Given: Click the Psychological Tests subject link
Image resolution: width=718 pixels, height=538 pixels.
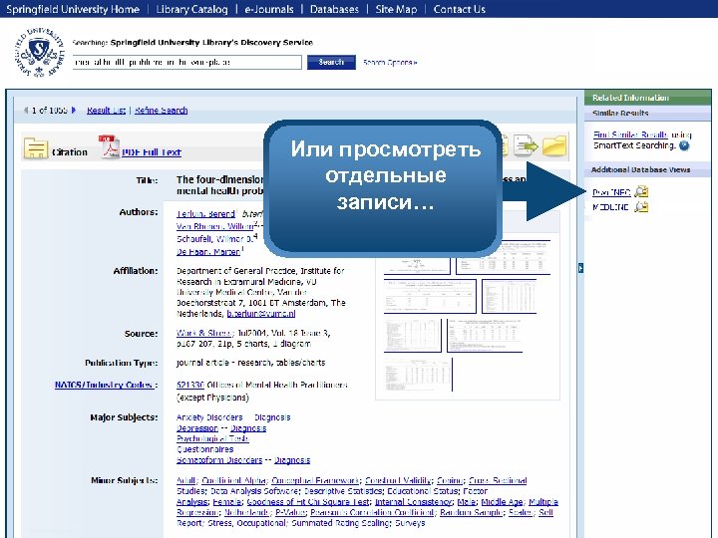Looking at the screenshot, I should tap(212, 438).
